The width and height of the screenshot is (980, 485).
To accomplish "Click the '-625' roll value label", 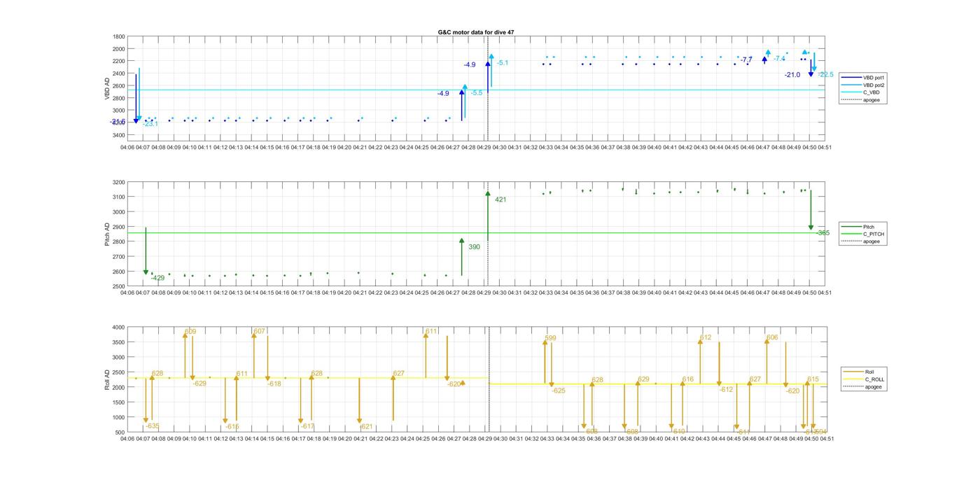I will [x=559, y=391].
